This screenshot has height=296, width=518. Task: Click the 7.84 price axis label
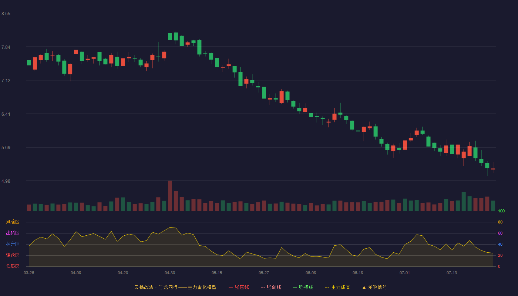(x=6, y=47)
